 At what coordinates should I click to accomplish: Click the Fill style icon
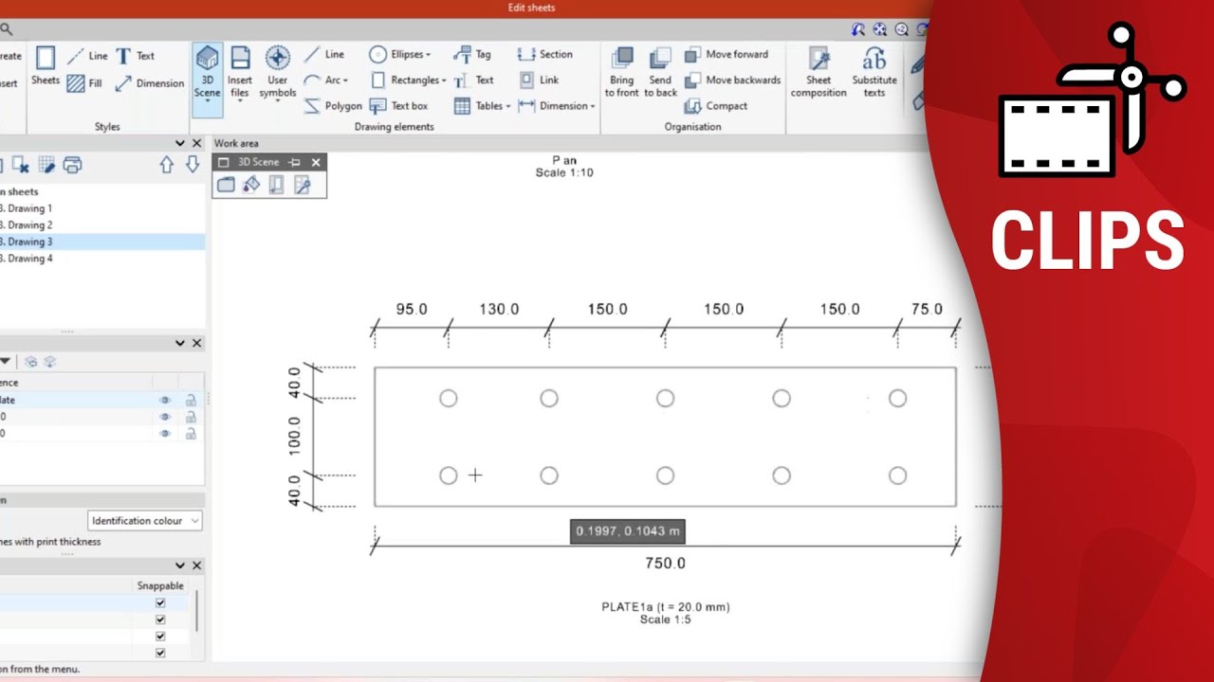tap(77, 83)
